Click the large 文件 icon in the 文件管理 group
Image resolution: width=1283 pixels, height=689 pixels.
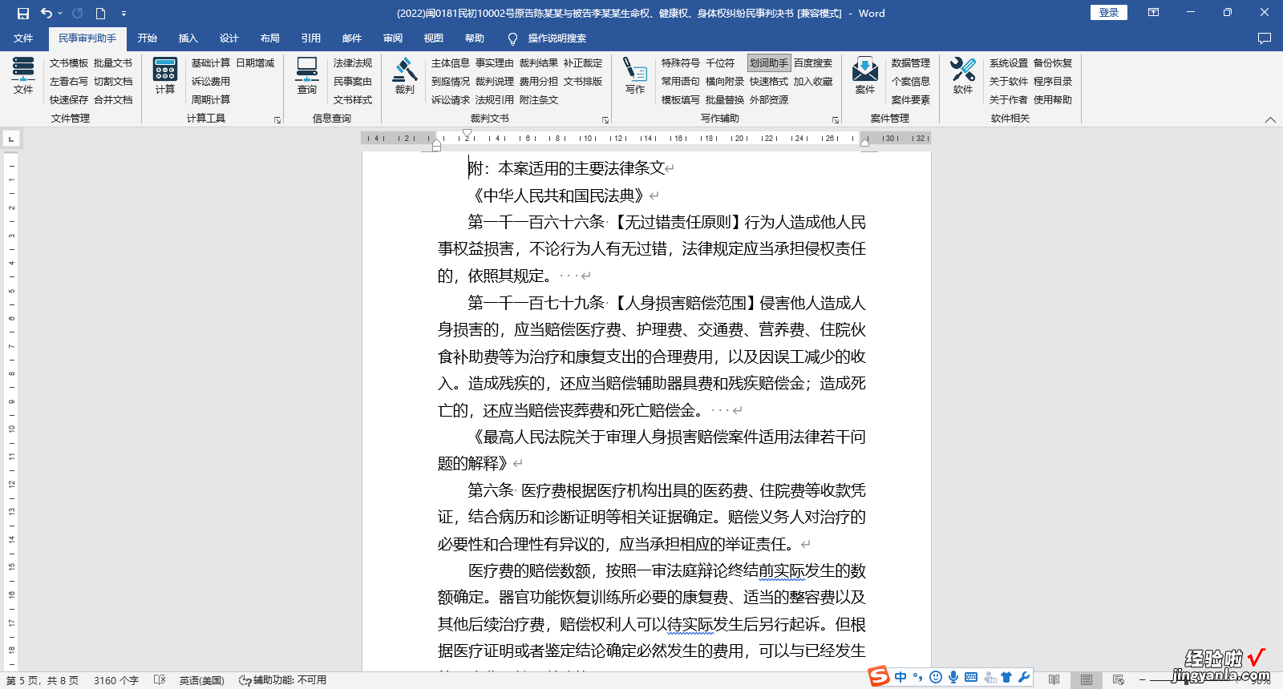click(x=23, y=76)
